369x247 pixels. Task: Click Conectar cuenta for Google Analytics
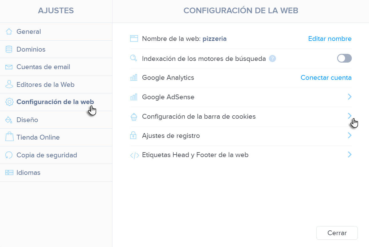tap(326, 78)
